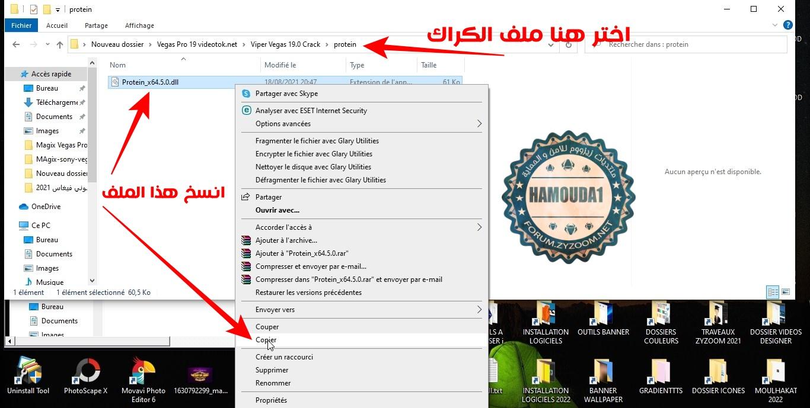Click the Forward navigation arrow
810x408 pixels.
pos(34,44)
